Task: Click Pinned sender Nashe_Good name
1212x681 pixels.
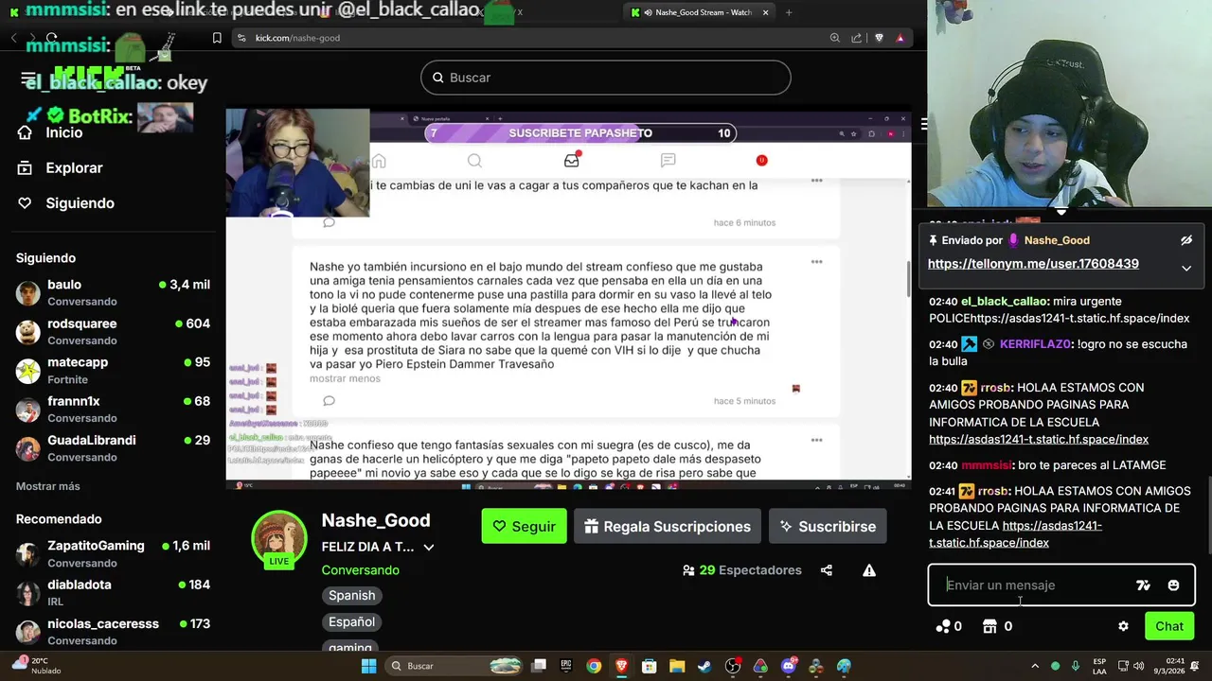Action: click(1057, 240)
